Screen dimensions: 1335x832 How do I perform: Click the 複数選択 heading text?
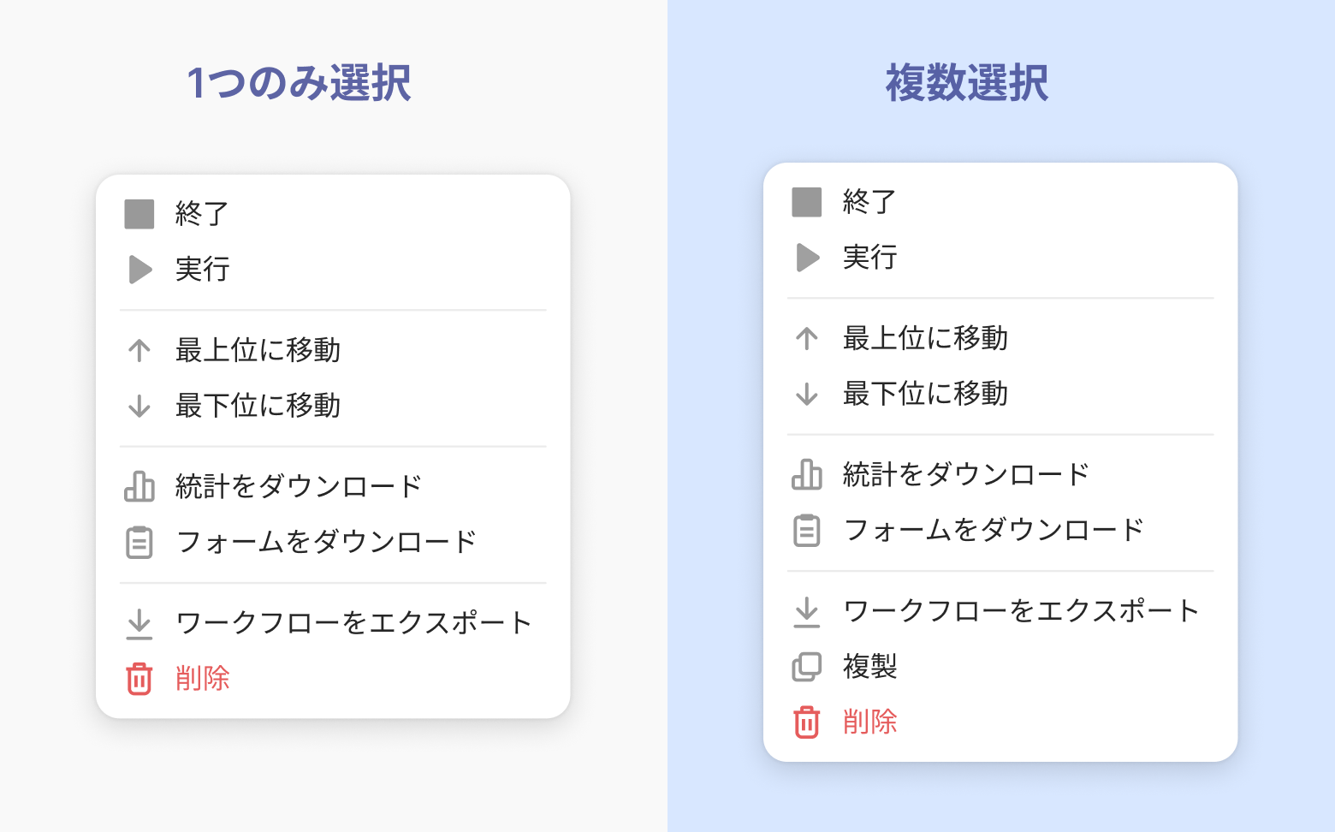point(967,83)
